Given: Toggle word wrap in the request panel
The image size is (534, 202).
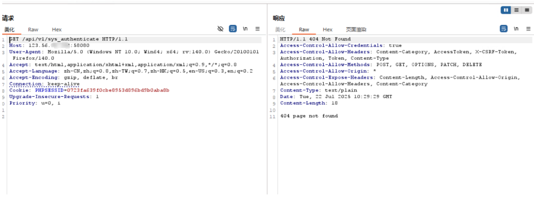Looking at the screenshot, I should (x=233, y=29).
